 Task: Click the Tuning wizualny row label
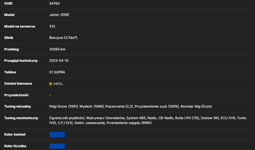(17, 107)
